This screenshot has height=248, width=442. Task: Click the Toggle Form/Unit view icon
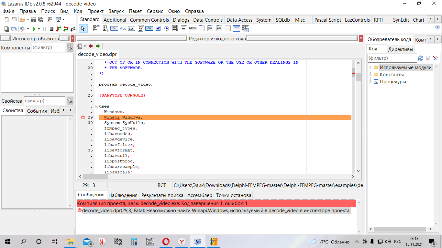point(50,19)
